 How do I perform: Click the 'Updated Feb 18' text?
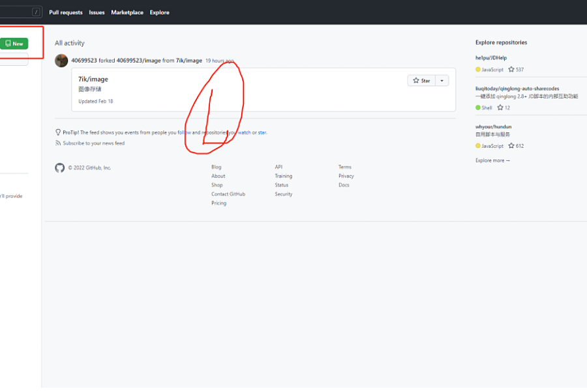[x=96, y=101]
